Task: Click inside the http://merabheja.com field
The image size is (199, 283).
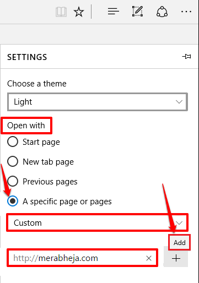Action: click(82, 258)
